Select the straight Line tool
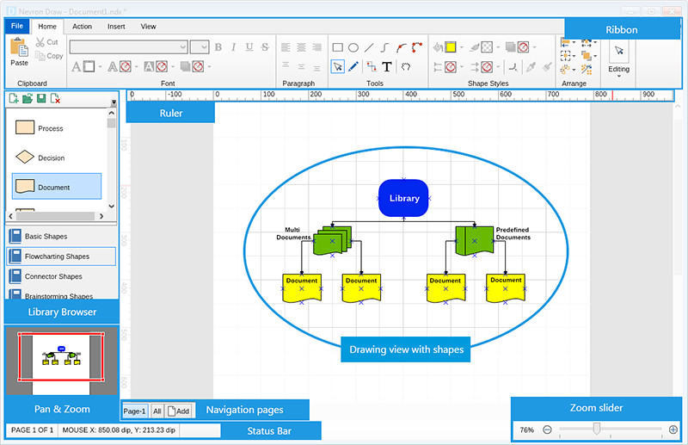 pos(369,47)
